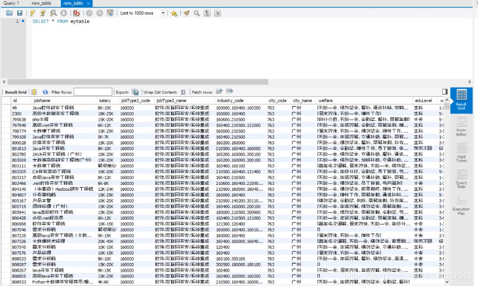
Task: Refresh results with the blue arrows icon
Action: click(x=45, y=92)
